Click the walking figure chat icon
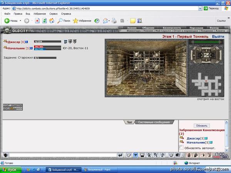Screen dimensions: 231x173 (x=149, y=155)
